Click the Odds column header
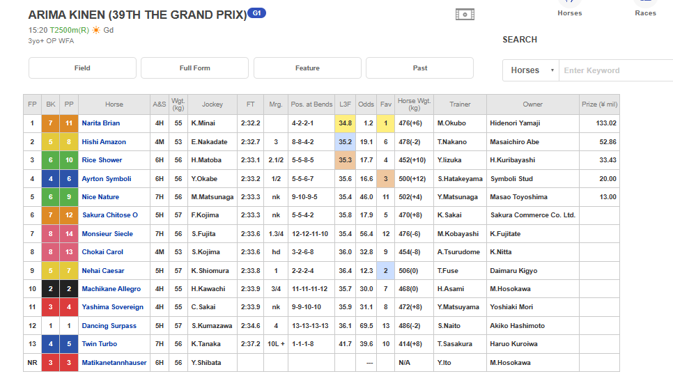This screenshot has height=374, width=673. click(366, 104)
